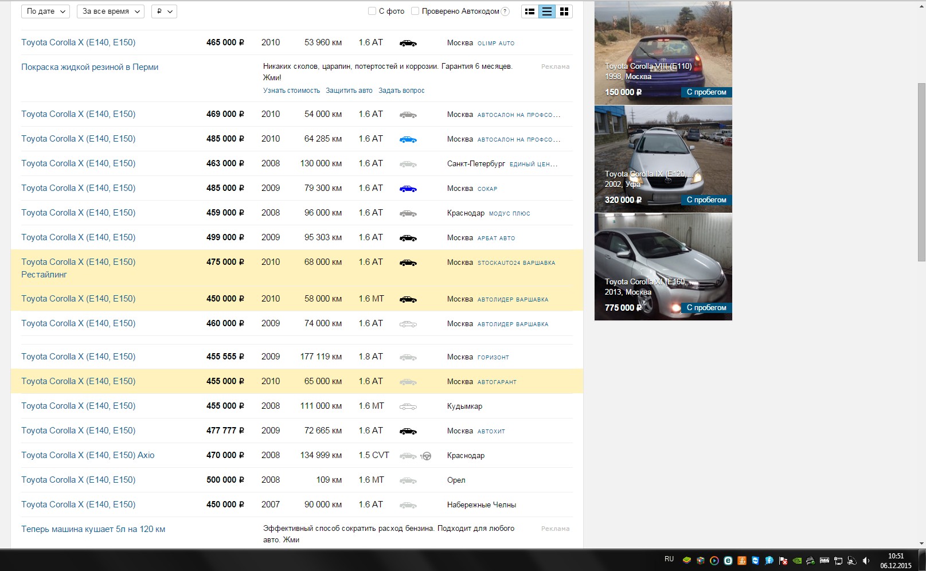Switch to list-with-thumbnails view icon
The image size is (926, 571).
coord(530,11)
